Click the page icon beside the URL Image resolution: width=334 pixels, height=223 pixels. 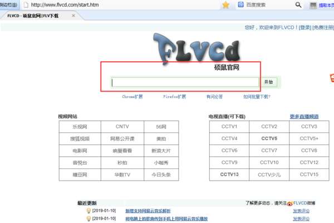[x=26, y=4]
